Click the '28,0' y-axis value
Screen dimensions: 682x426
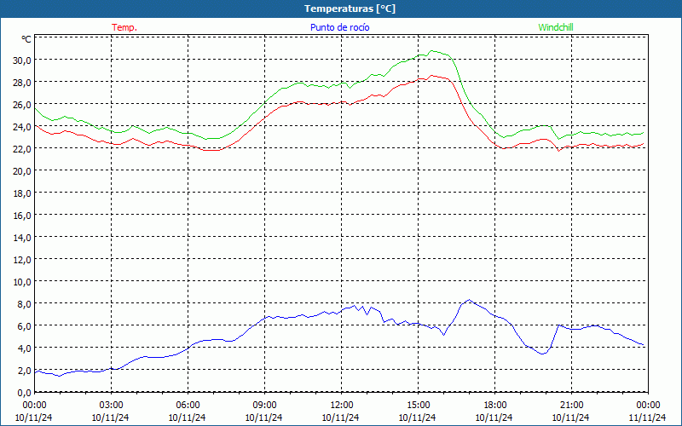(22, 82)
